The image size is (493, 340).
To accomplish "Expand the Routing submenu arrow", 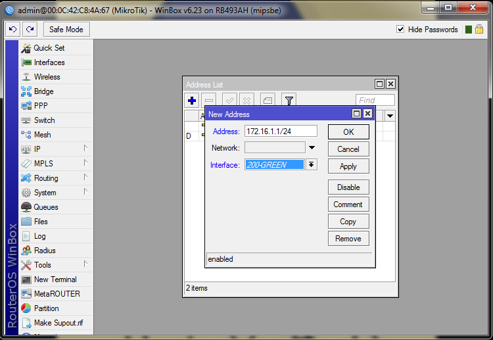I will pyautogui.click(x=85, y=177).
